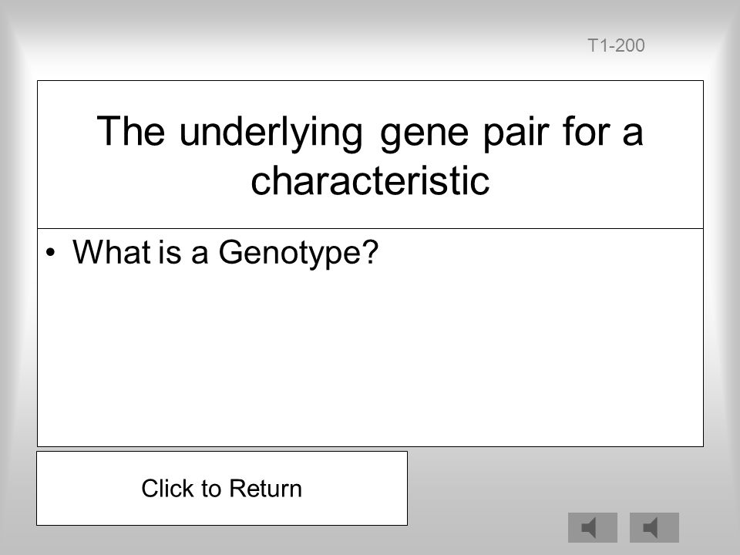Click the word "pair" in the title
Image resolution: width=740 pixels, height=555 pixels.
click(516, 133)
